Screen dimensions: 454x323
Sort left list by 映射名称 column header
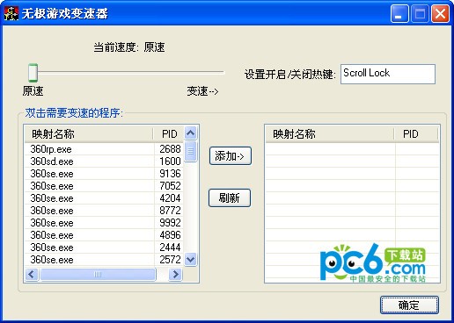coord(89,134)
